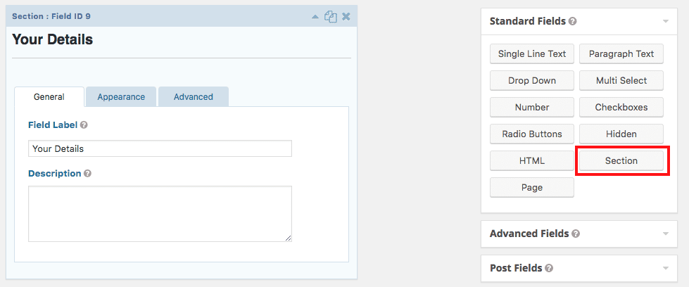Add a Section field
The height and width of the screenshot is (287, 689).
coord(621,161)
